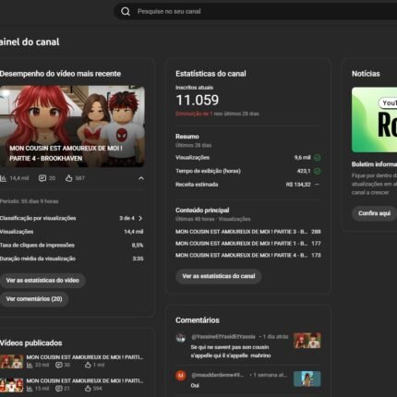Open 'Ver as estatísticas do canal' button
397x397 pixels.
(219, 276)
